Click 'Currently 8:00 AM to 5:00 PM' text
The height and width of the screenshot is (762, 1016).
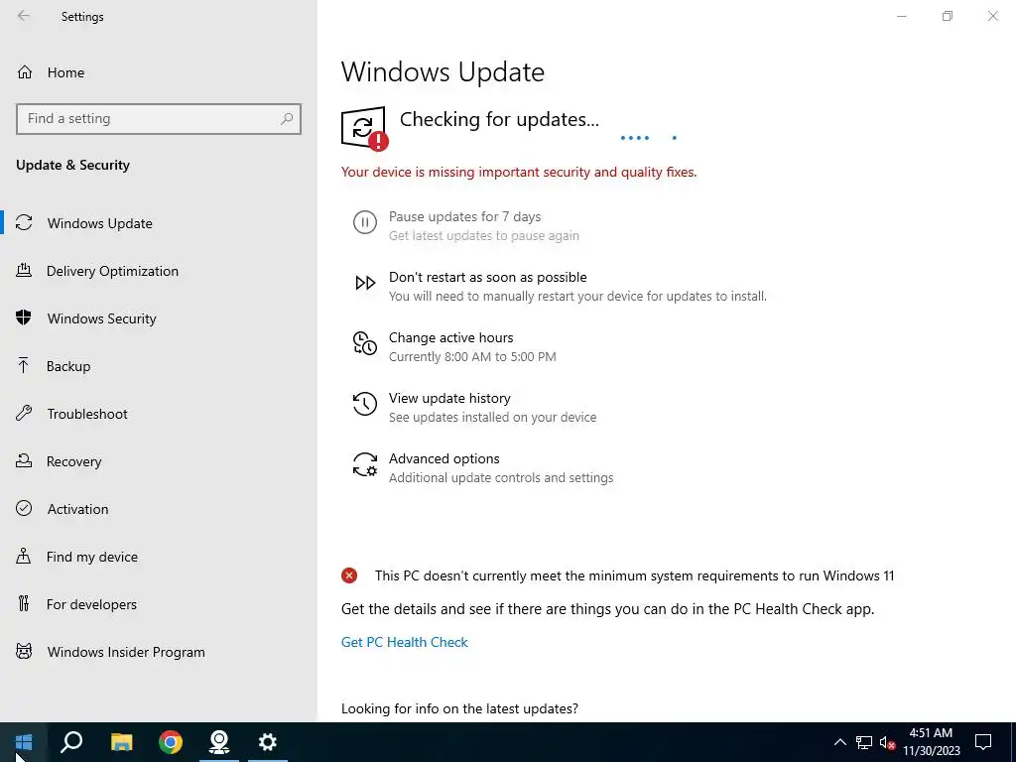coord(472,356)
